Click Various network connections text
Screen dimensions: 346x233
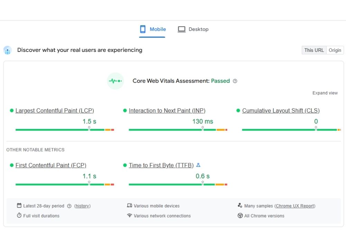click(x=162, y=216)
